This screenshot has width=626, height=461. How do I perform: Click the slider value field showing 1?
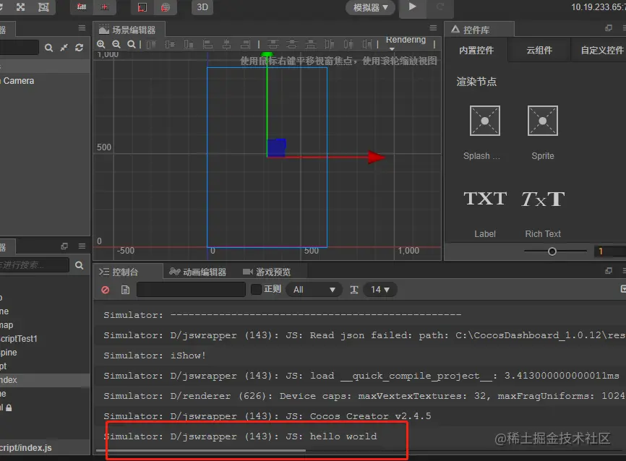[609, 251]
